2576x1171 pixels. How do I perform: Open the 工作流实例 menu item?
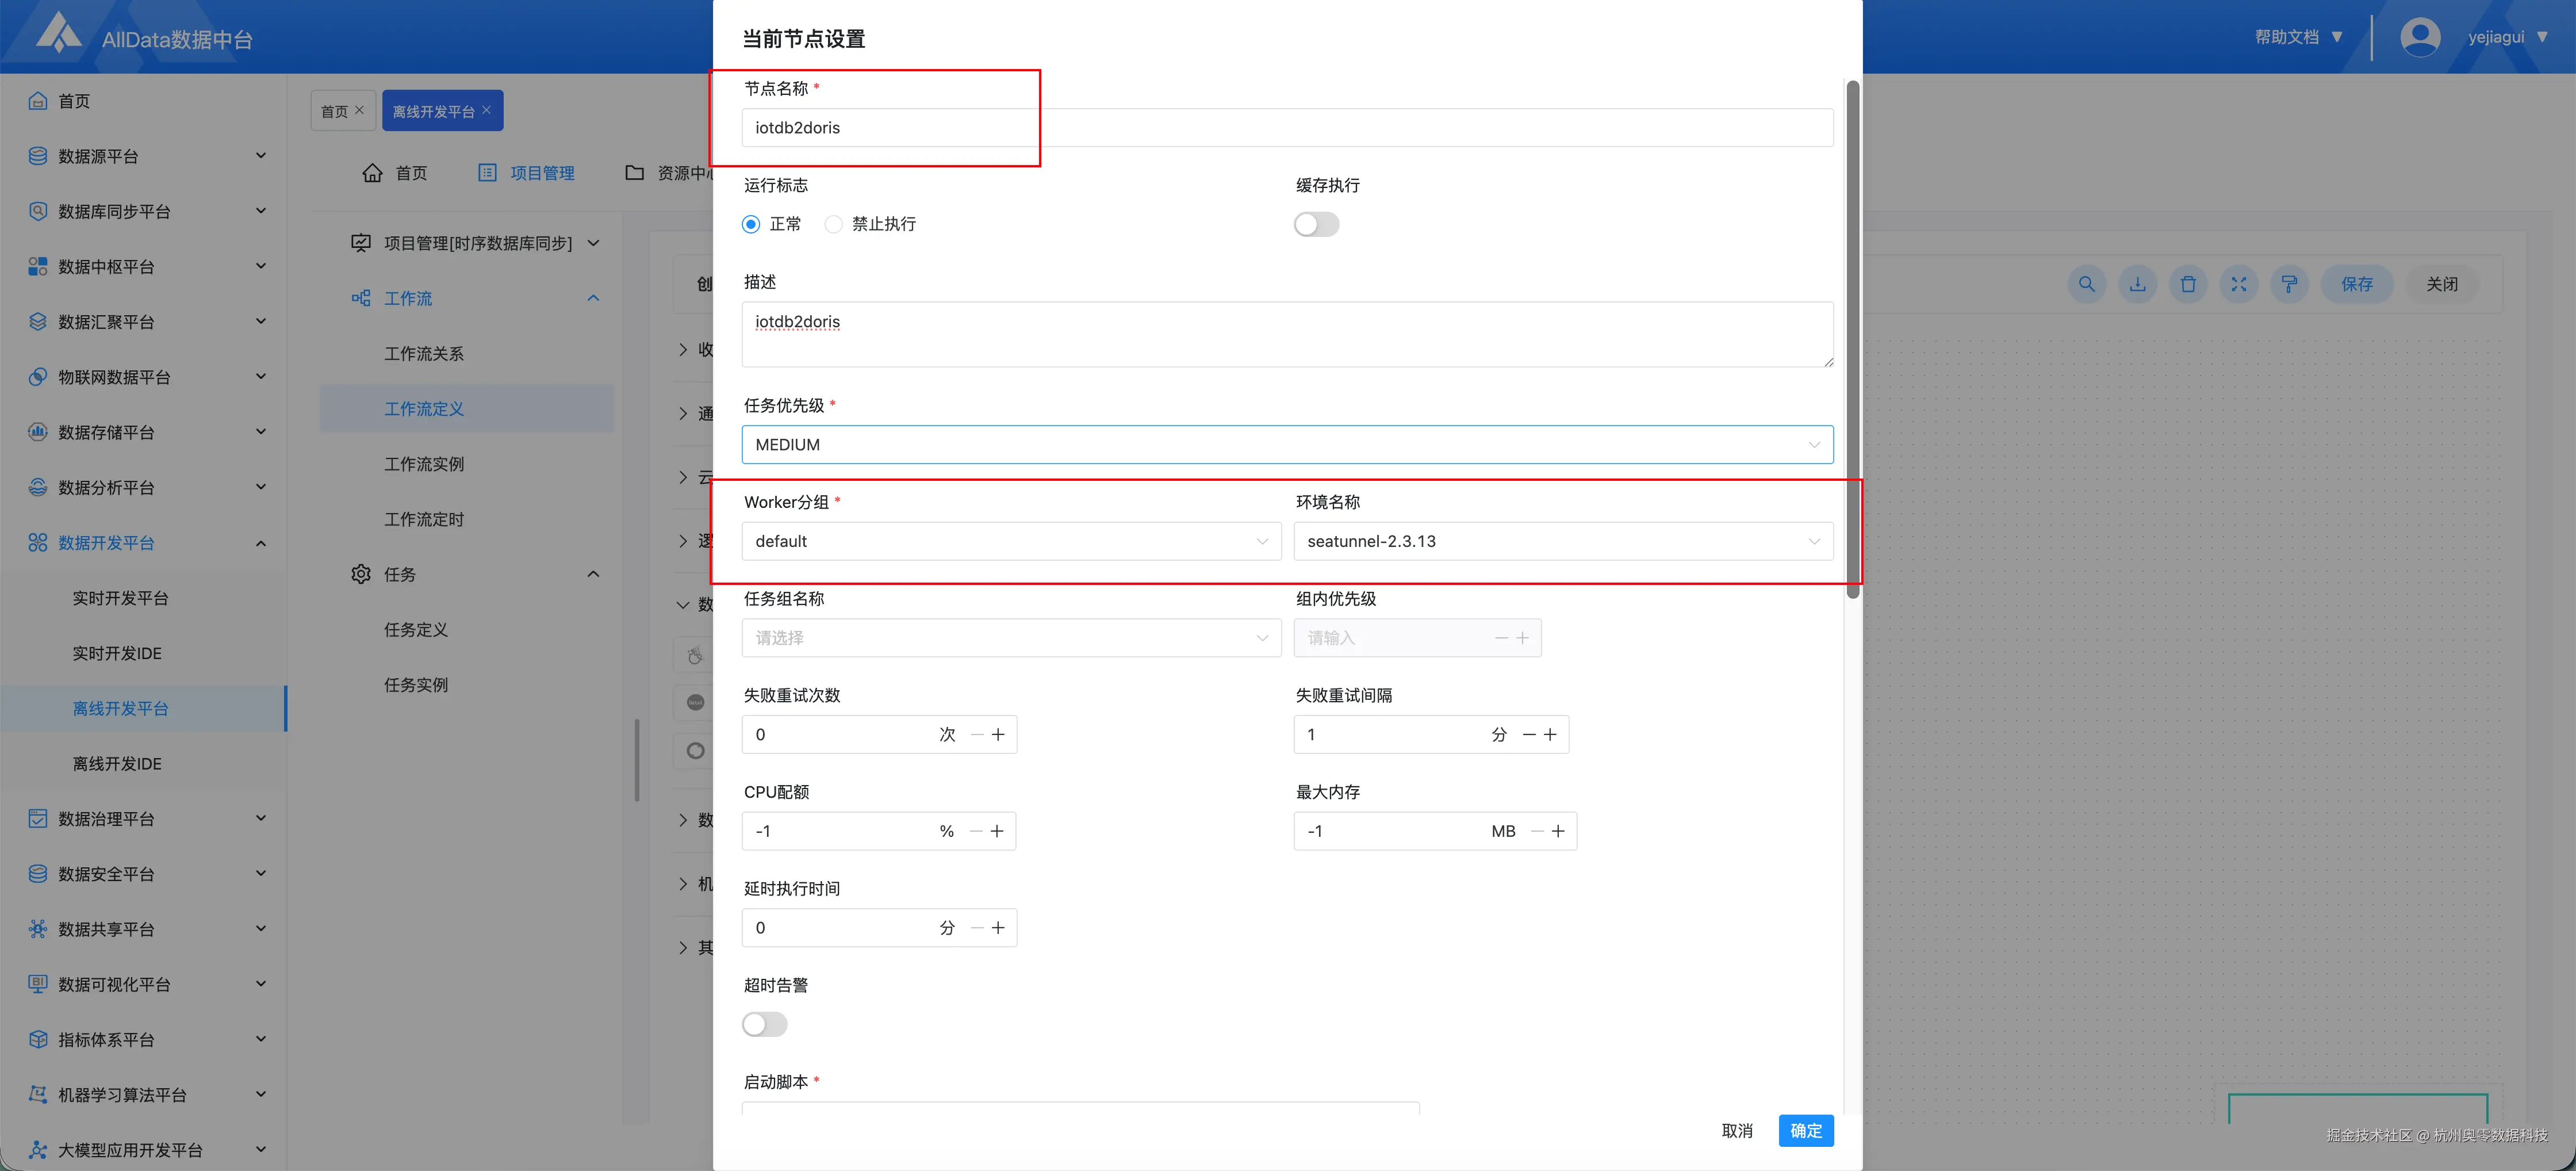tap(424, 464)
